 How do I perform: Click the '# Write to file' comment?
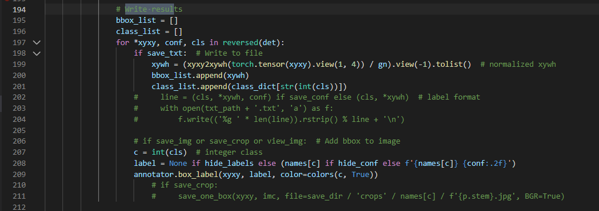point(229,53)
